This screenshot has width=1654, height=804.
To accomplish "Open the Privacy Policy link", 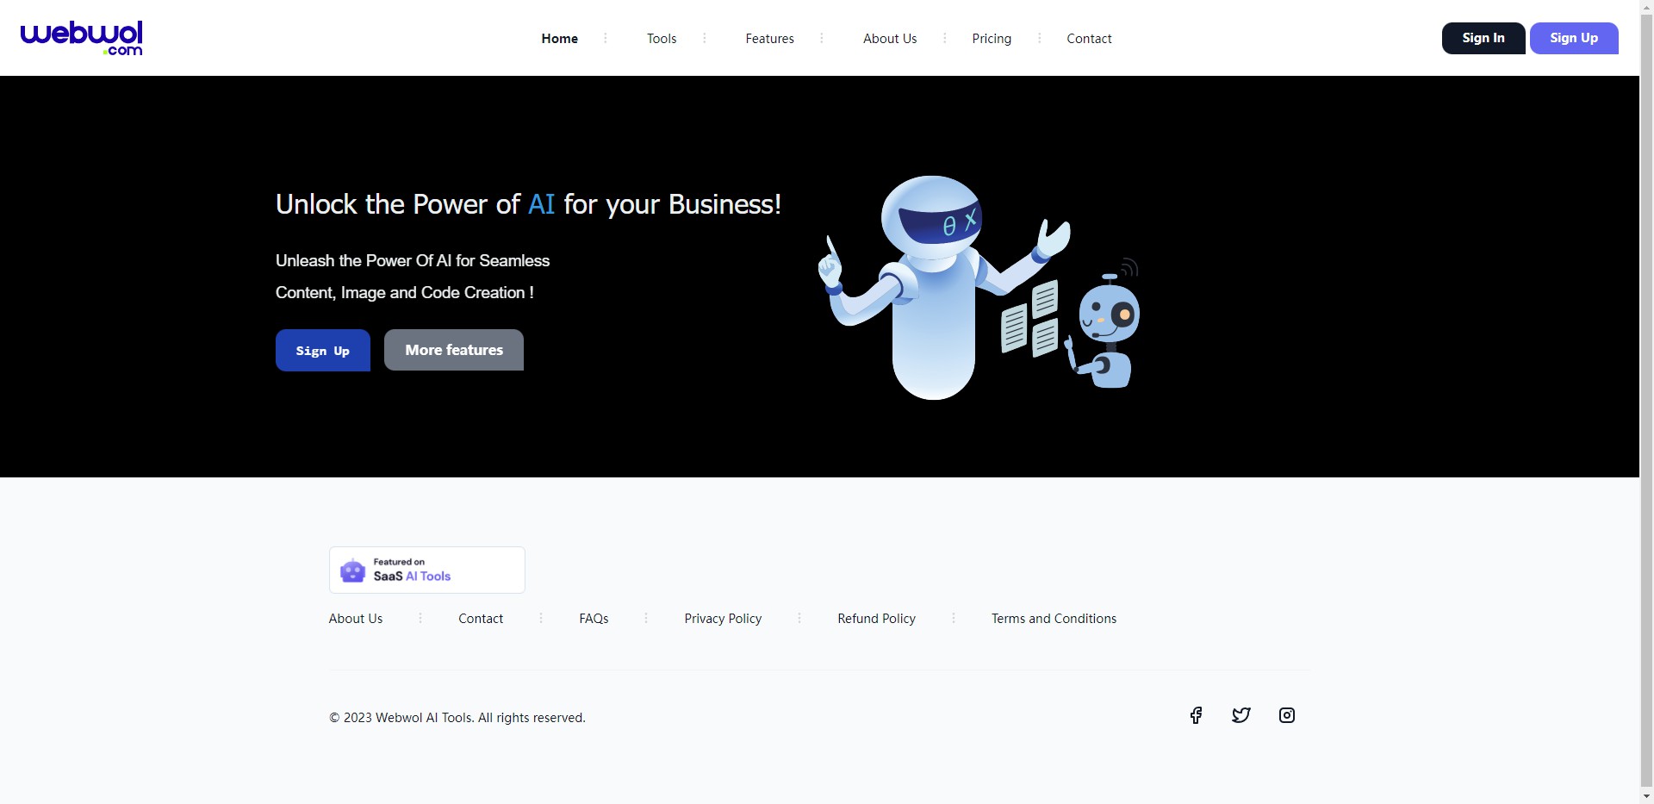I will coord(724,619).
